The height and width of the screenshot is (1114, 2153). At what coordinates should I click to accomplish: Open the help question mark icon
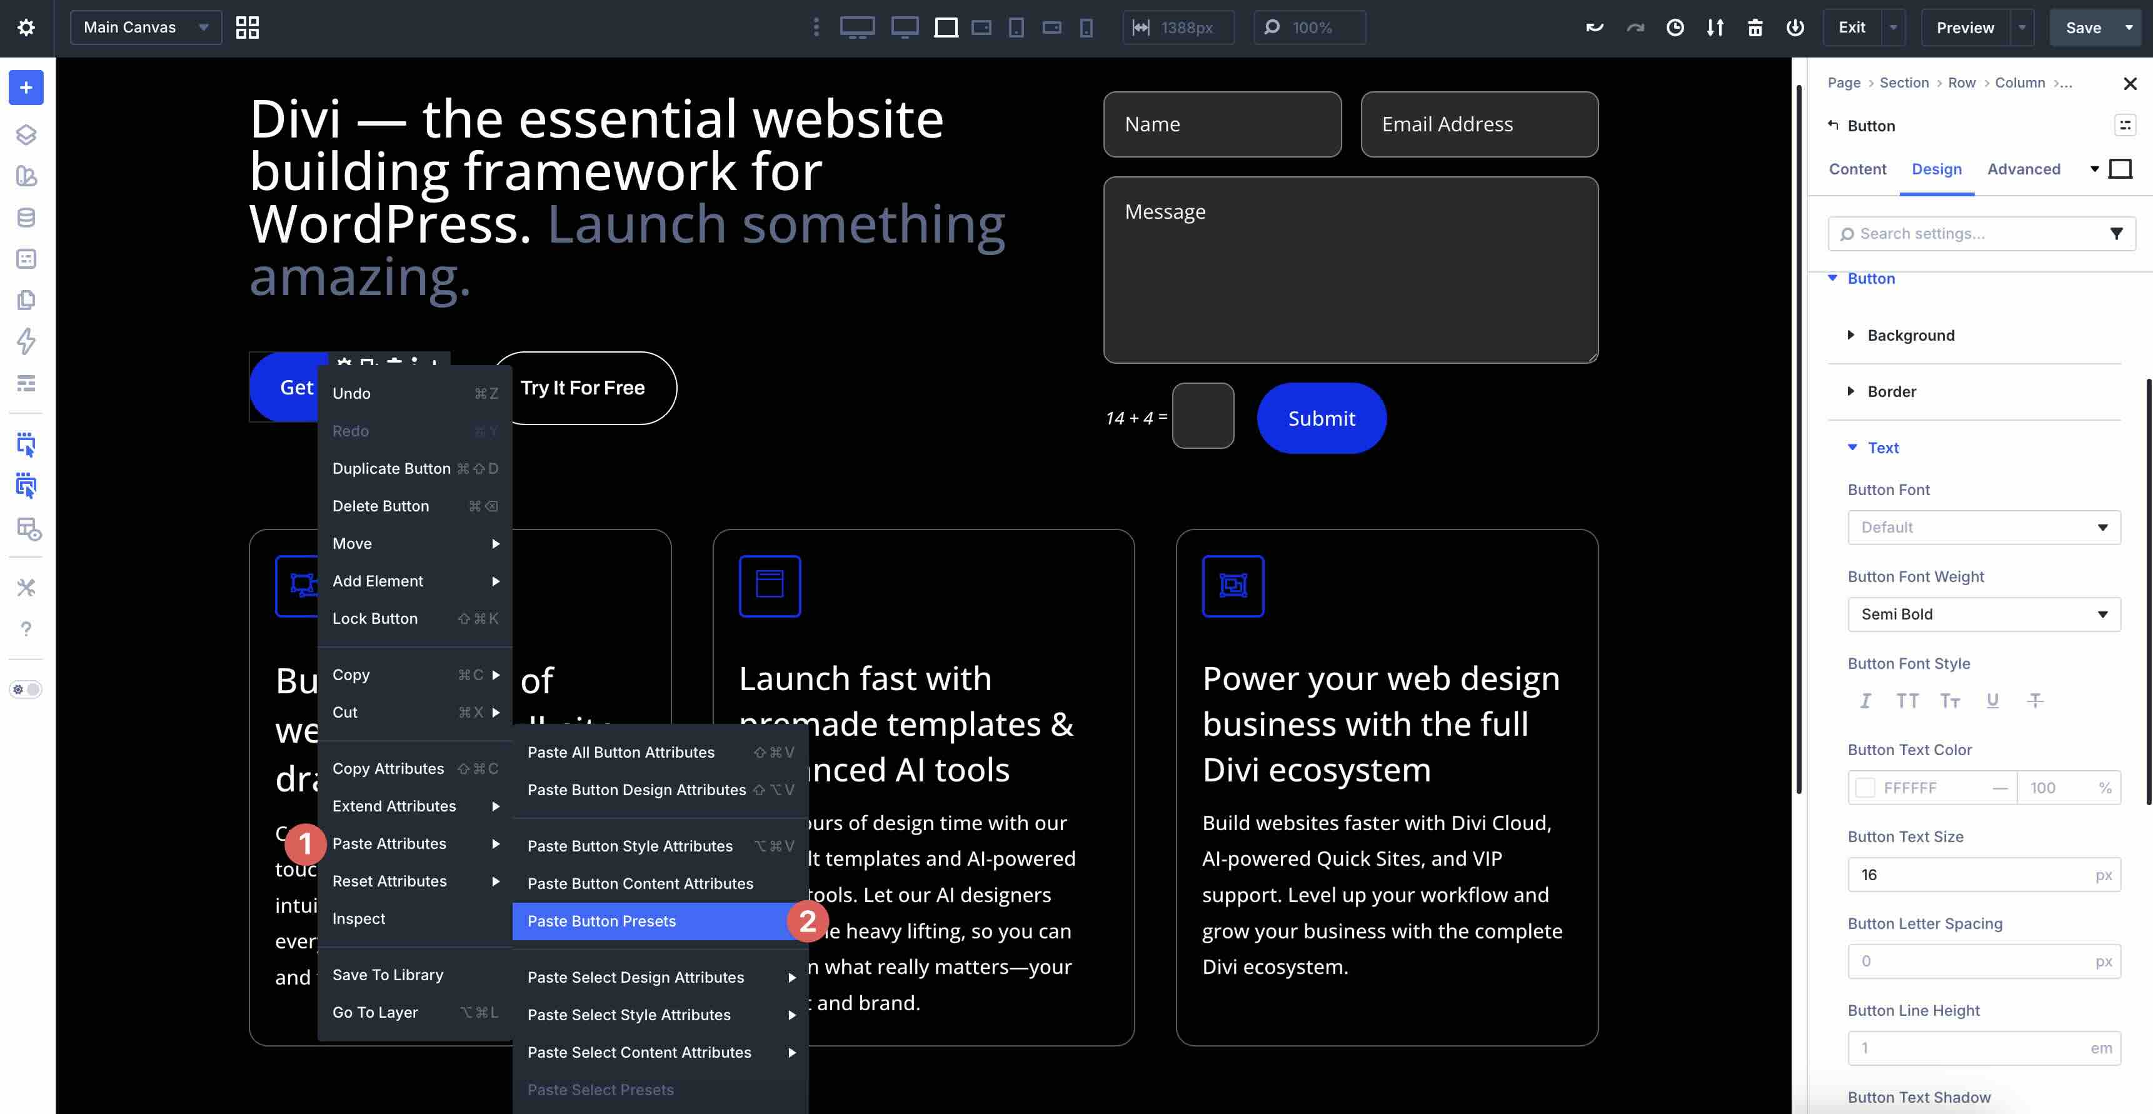point(26,628)
